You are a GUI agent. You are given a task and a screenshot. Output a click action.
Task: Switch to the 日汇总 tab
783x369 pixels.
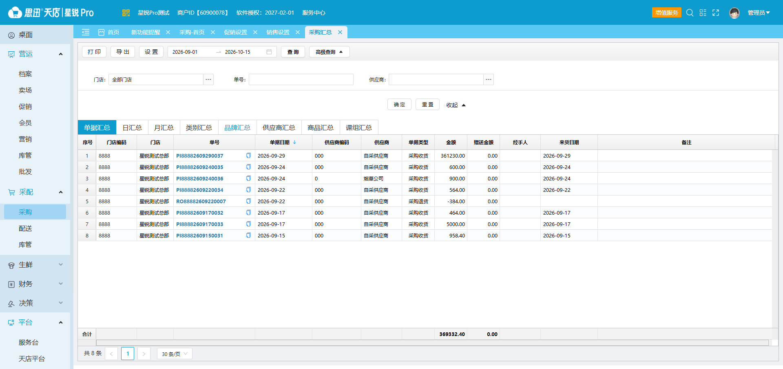pos(132,127)
